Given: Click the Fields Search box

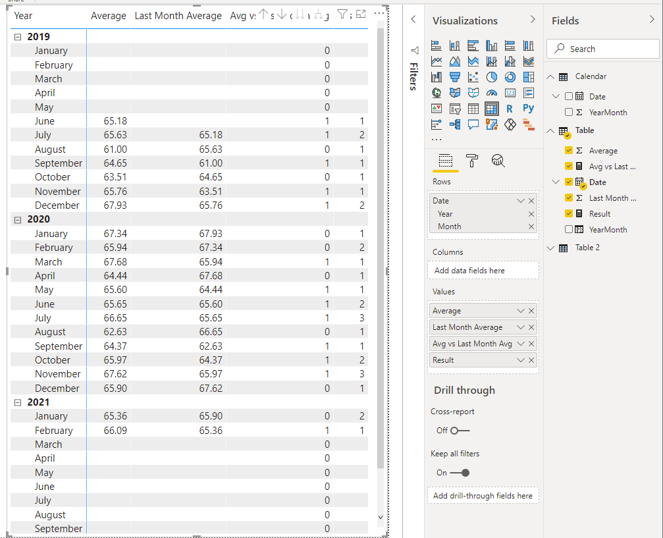Looking at the screenshot, I should [x=603, y=49].
